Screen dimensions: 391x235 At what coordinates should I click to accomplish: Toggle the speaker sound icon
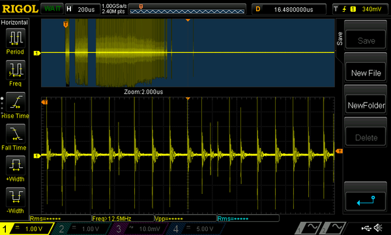[x=378, y=228]
